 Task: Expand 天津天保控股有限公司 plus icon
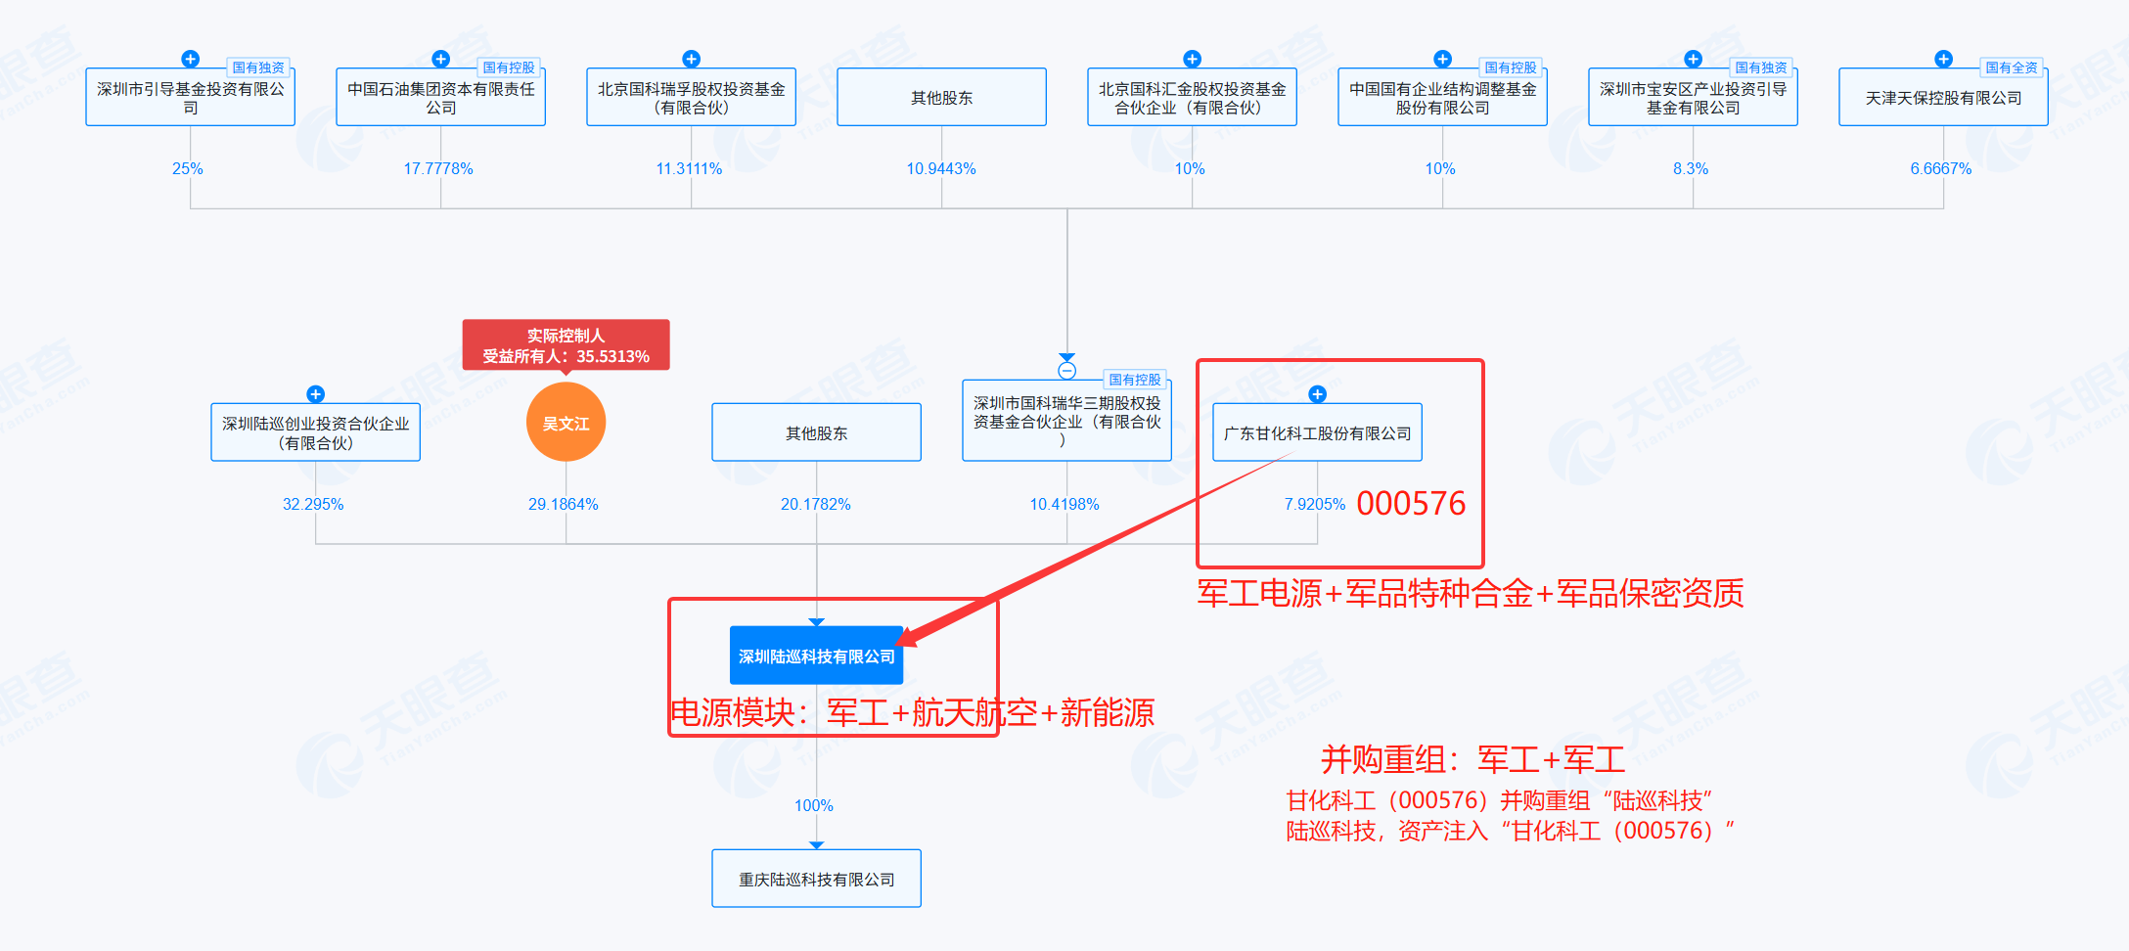(1944, 59)
